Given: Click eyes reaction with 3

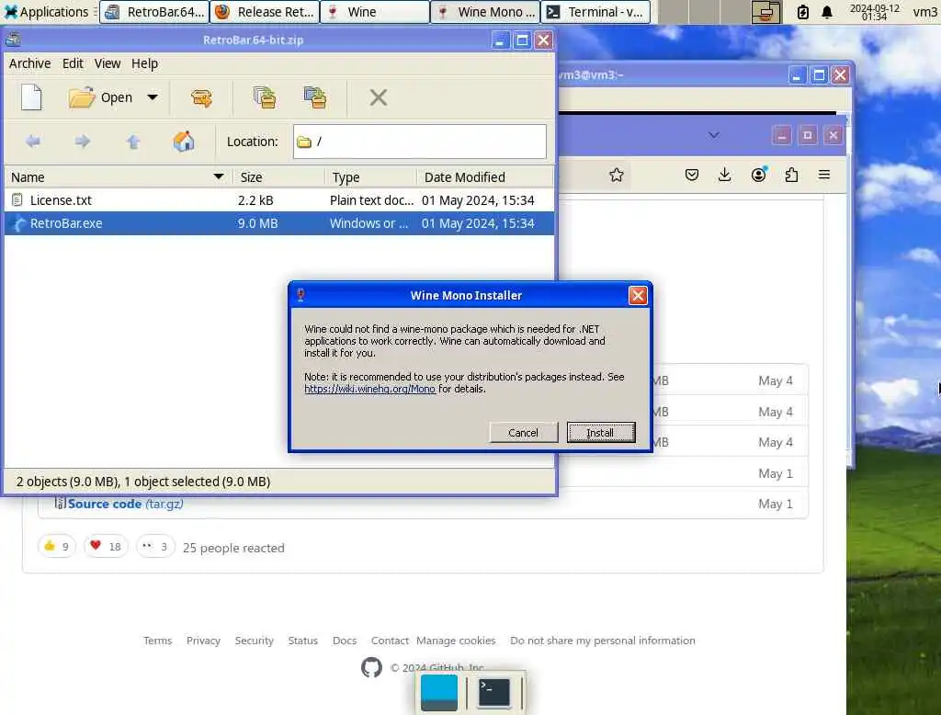Looking at the screenshot, I should (x=155, y=546).
